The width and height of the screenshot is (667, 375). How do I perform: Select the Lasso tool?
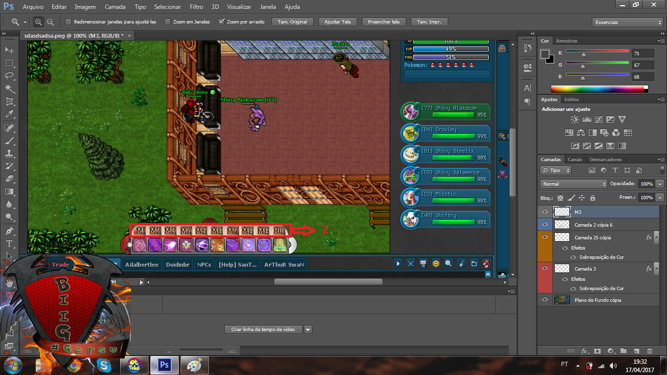coord(9,76)
